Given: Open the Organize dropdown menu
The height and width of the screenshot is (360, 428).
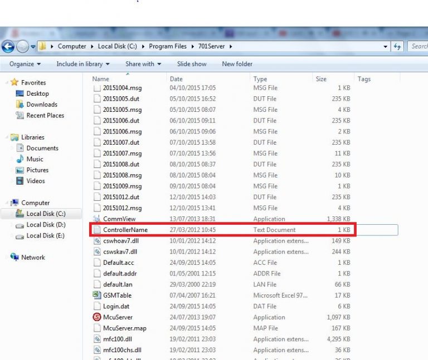Looking at the screenshot, I should 25,64.
